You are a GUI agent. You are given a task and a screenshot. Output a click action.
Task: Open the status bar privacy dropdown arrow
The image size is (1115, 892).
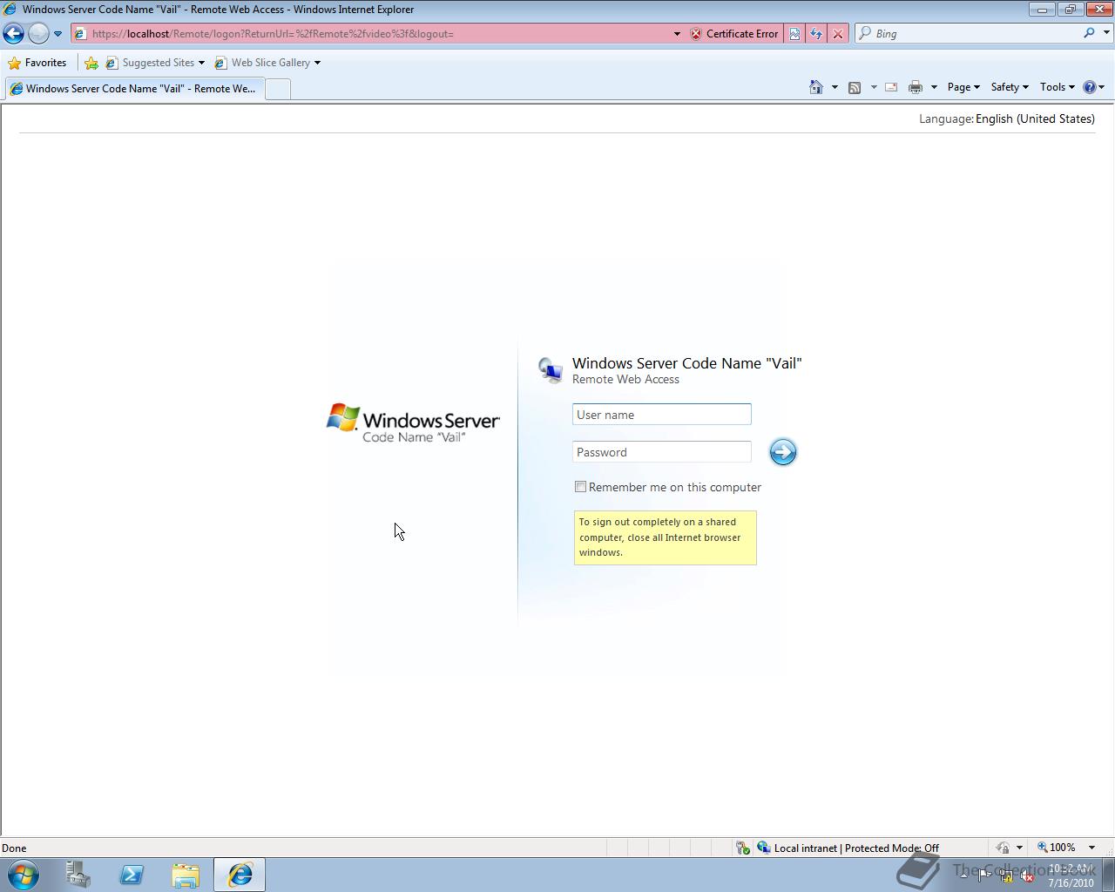(1019, 848)
